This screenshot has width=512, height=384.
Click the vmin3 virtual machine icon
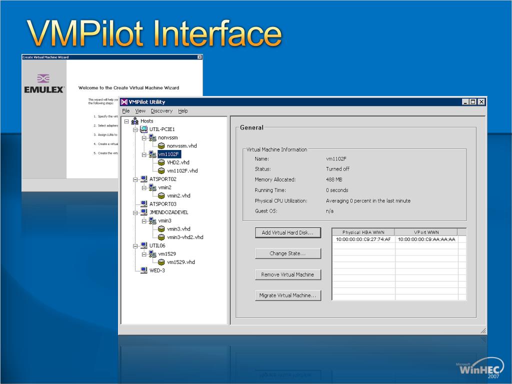(152, 220)
